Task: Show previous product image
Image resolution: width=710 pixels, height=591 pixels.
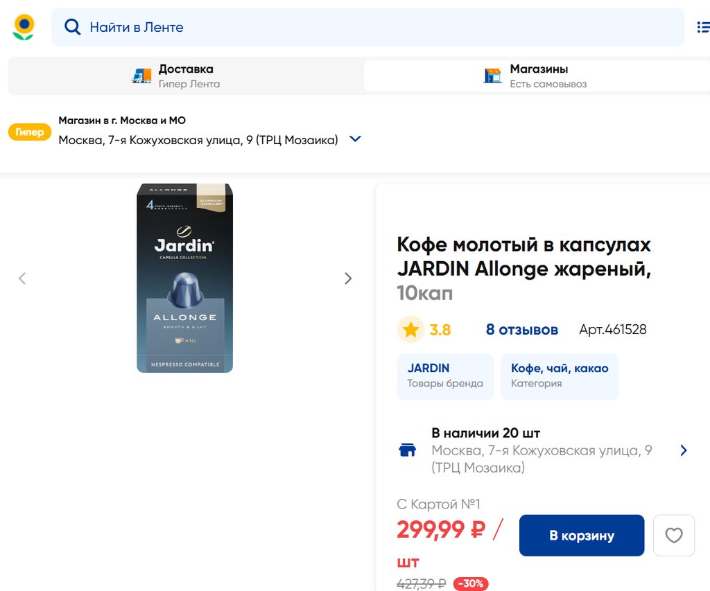Action: pos(22,279)
